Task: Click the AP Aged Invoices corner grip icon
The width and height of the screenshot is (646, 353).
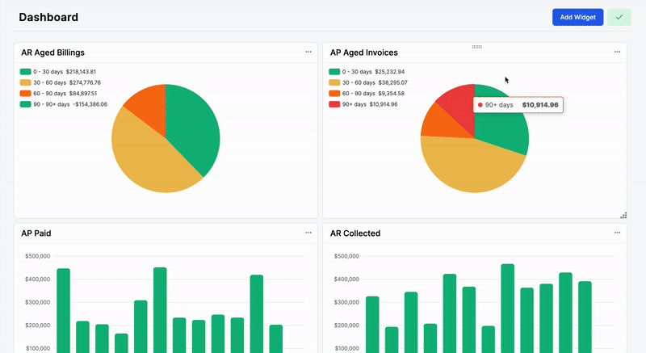Action: coord(623,215)
